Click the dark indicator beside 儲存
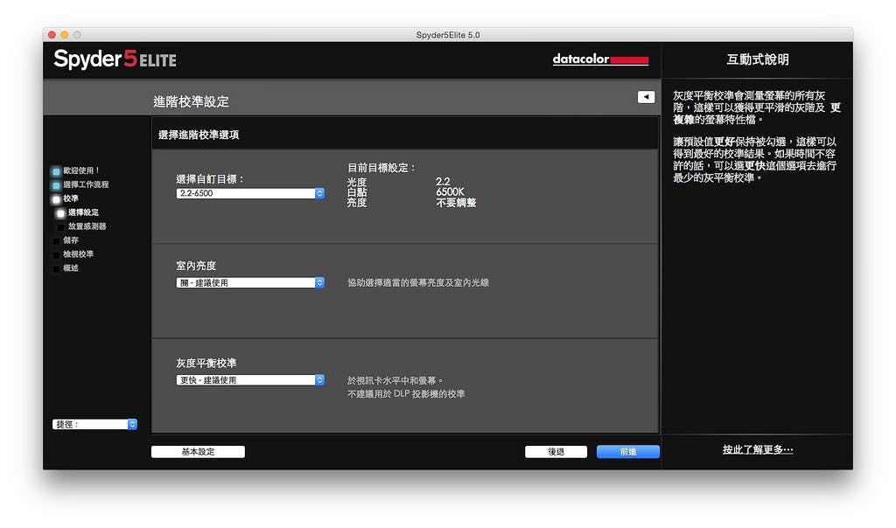 point(56,241)
